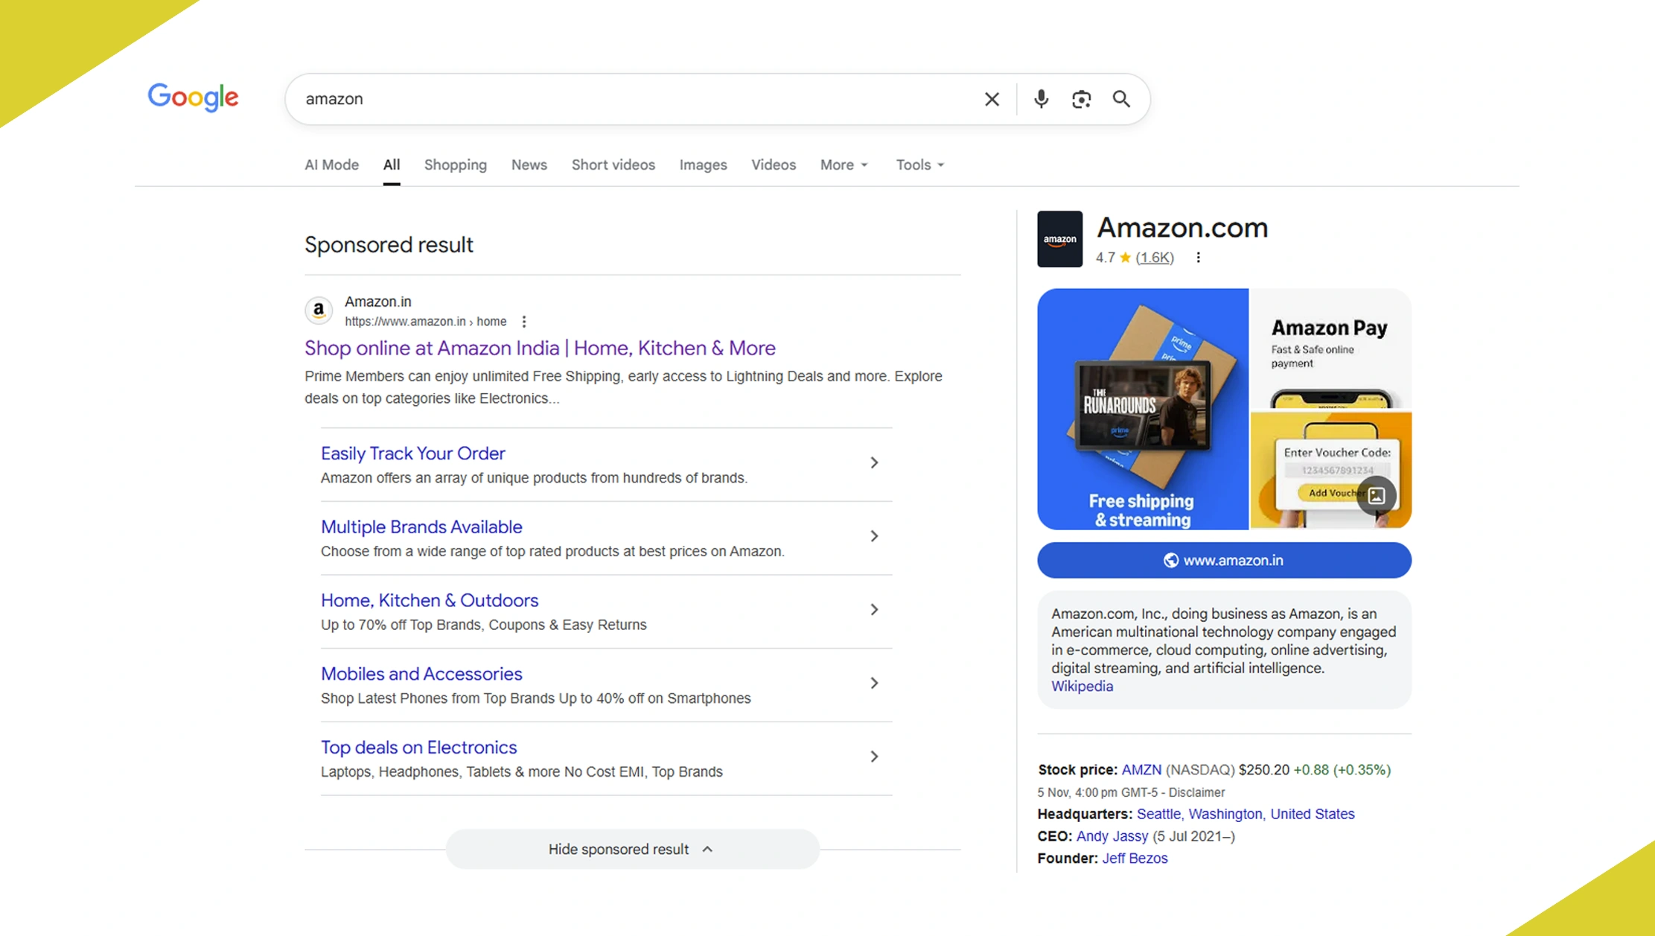
Task: Open image gallery icon on Amazon Pay photo
Action: (x=1376, y=495)
